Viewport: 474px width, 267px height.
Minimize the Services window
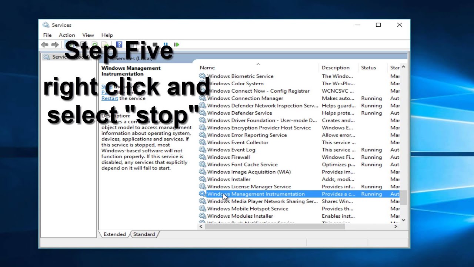357,25
